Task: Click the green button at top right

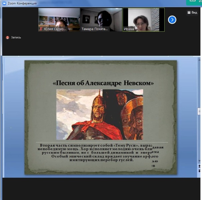Action: [x=194, y=2]
